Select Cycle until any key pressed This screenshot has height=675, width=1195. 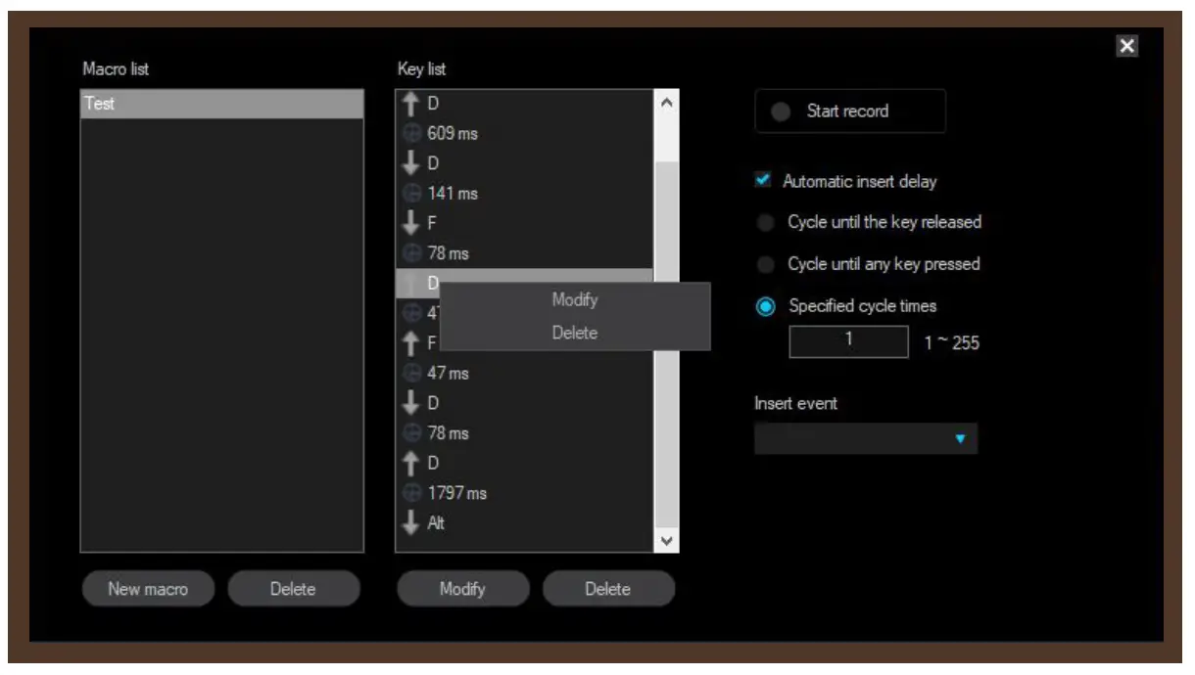[x=765, y=264]
